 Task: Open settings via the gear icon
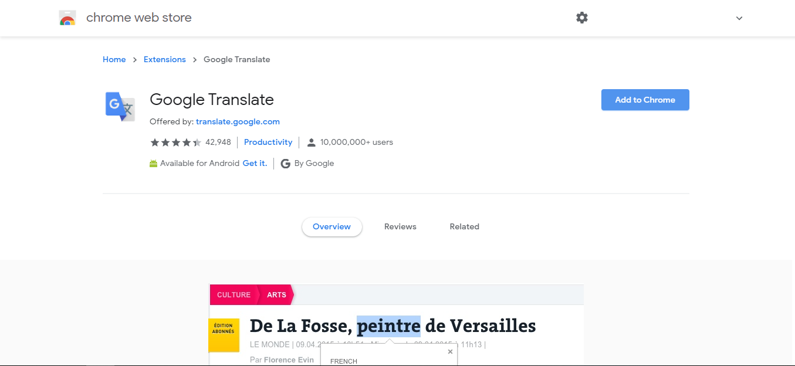(x=582, y=18)
